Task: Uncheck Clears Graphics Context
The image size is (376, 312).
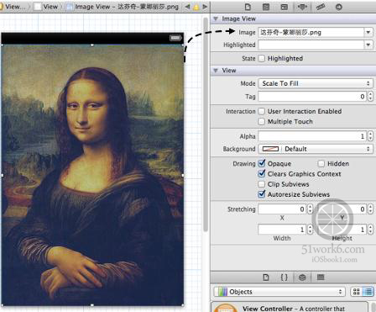Action: [261, 173]
